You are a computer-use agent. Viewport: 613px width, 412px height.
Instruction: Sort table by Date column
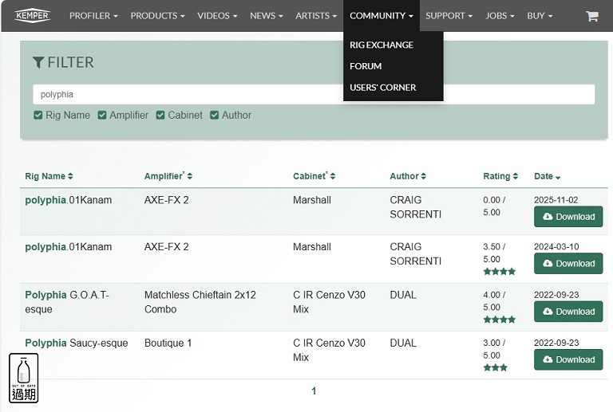(547, 176)
